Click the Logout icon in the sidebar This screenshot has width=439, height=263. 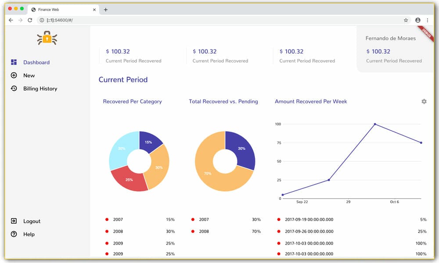tap(14, 221)
